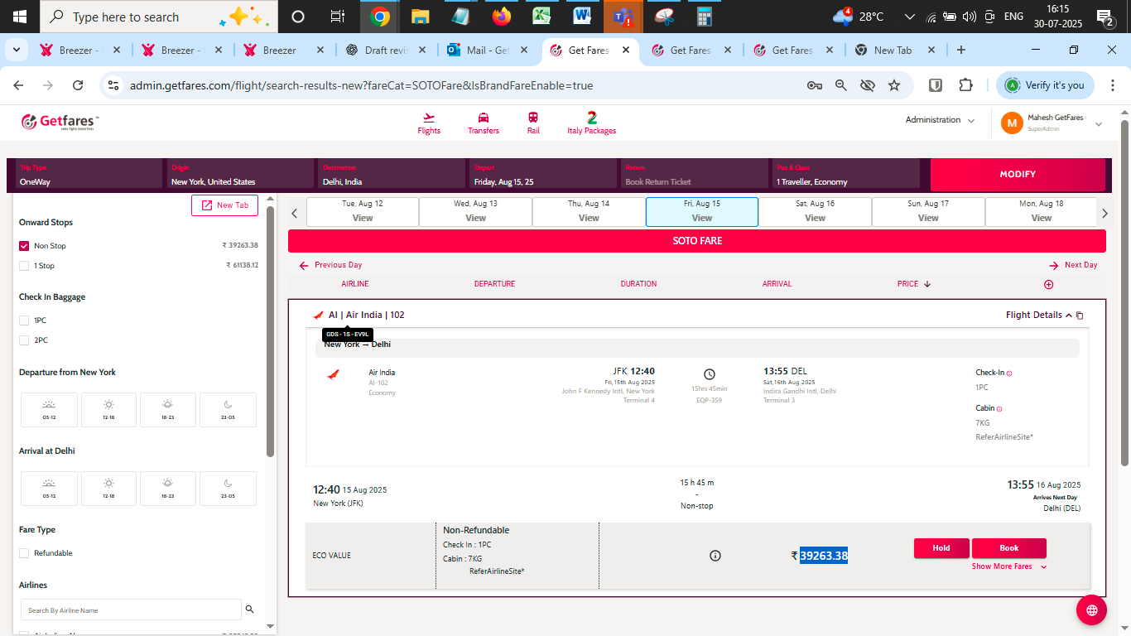The width and height of the screenshot is (1131, 636).
Task: Click the plus circle icon in column header
Action: [1048, 284]
